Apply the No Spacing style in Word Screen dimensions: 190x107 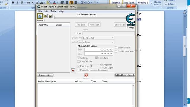[x=129, y=3]
